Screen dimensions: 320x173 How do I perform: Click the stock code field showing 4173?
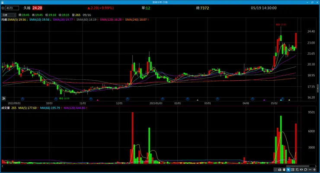pos(12,8)
